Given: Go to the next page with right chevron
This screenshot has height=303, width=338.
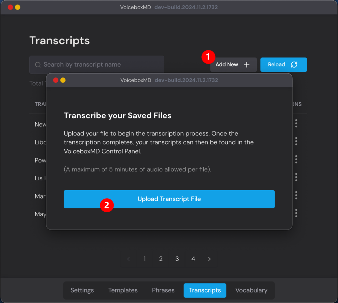Looking at the screenshot, I should tap(209, 259).
